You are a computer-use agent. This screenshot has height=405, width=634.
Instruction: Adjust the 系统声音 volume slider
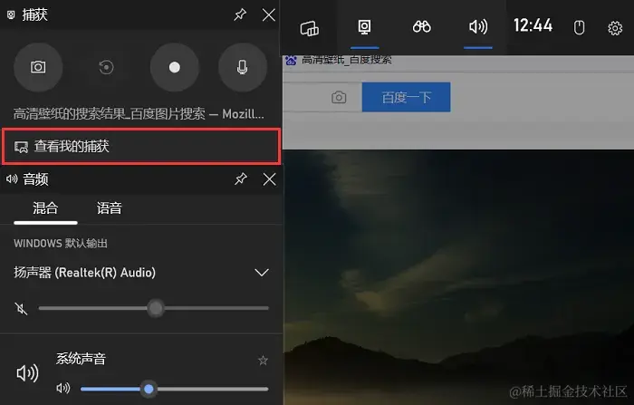[x=174, y=390]
